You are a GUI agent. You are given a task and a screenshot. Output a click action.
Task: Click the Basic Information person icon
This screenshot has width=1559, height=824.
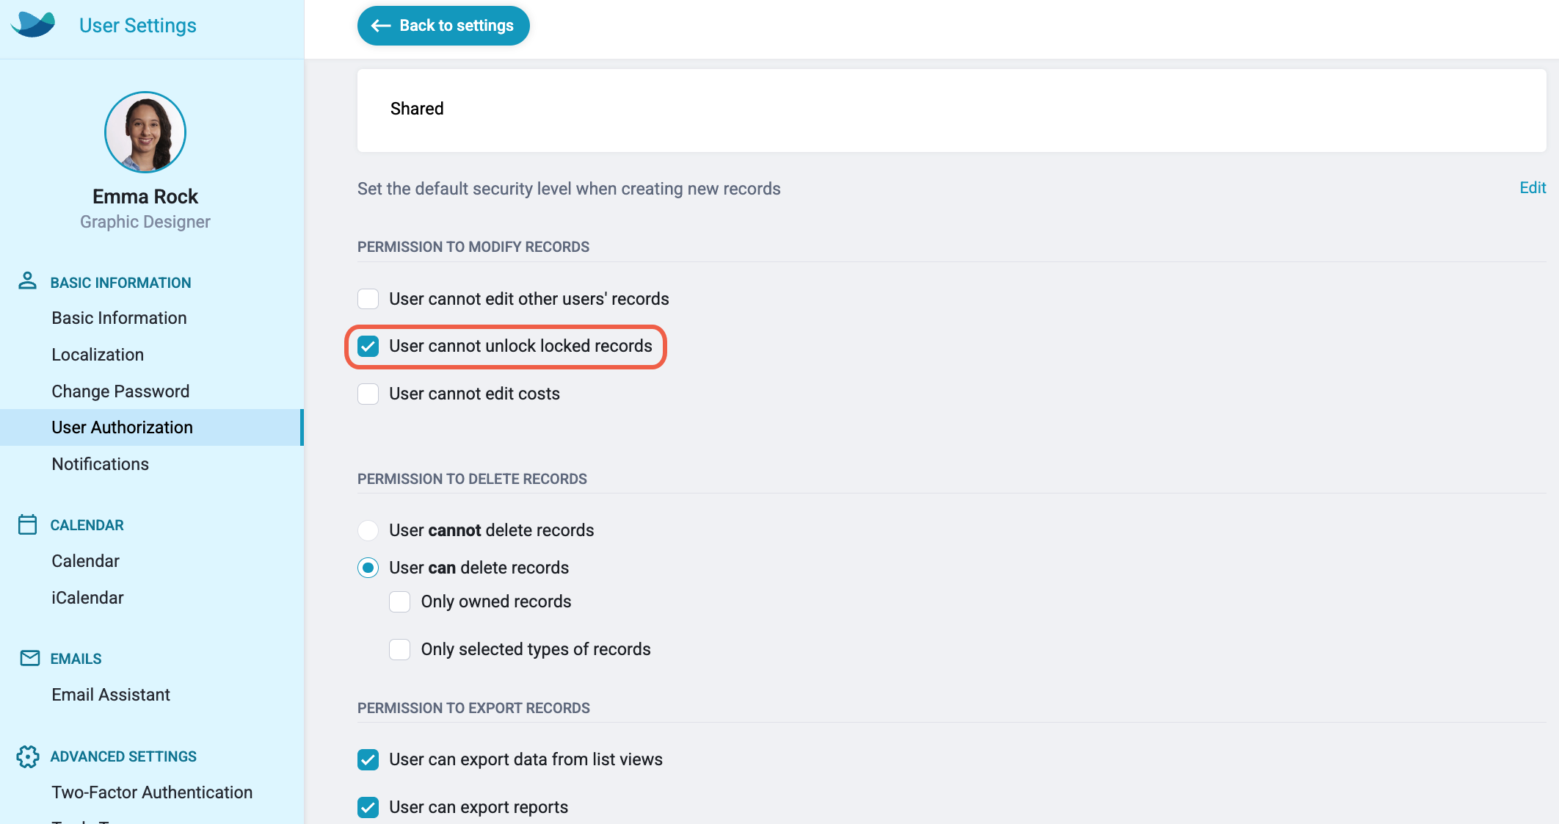tap(27, 281)
